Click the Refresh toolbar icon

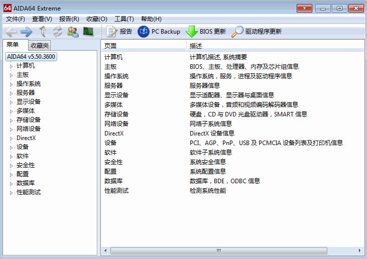pyautogui.click(x=57, y=32)
